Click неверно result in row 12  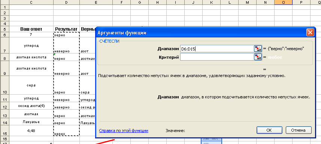[66, 106]
